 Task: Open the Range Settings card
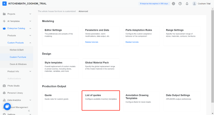(x=182, y=36)
